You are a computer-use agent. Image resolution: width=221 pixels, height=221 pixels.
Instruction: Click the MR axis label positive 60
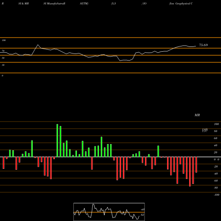coord(215,138)
